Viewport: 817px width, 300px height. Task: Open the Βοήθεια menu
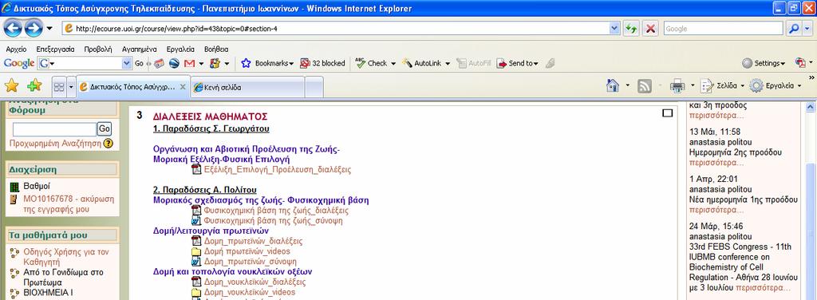(216, 49)
